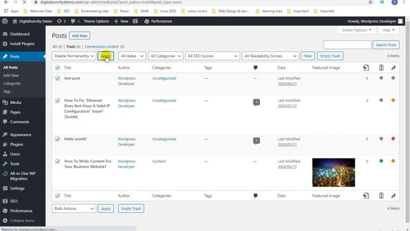Screen dimensions: 410x231
Task: Open All SEO Scores dropdown
Action: click(x=212, y=56)
